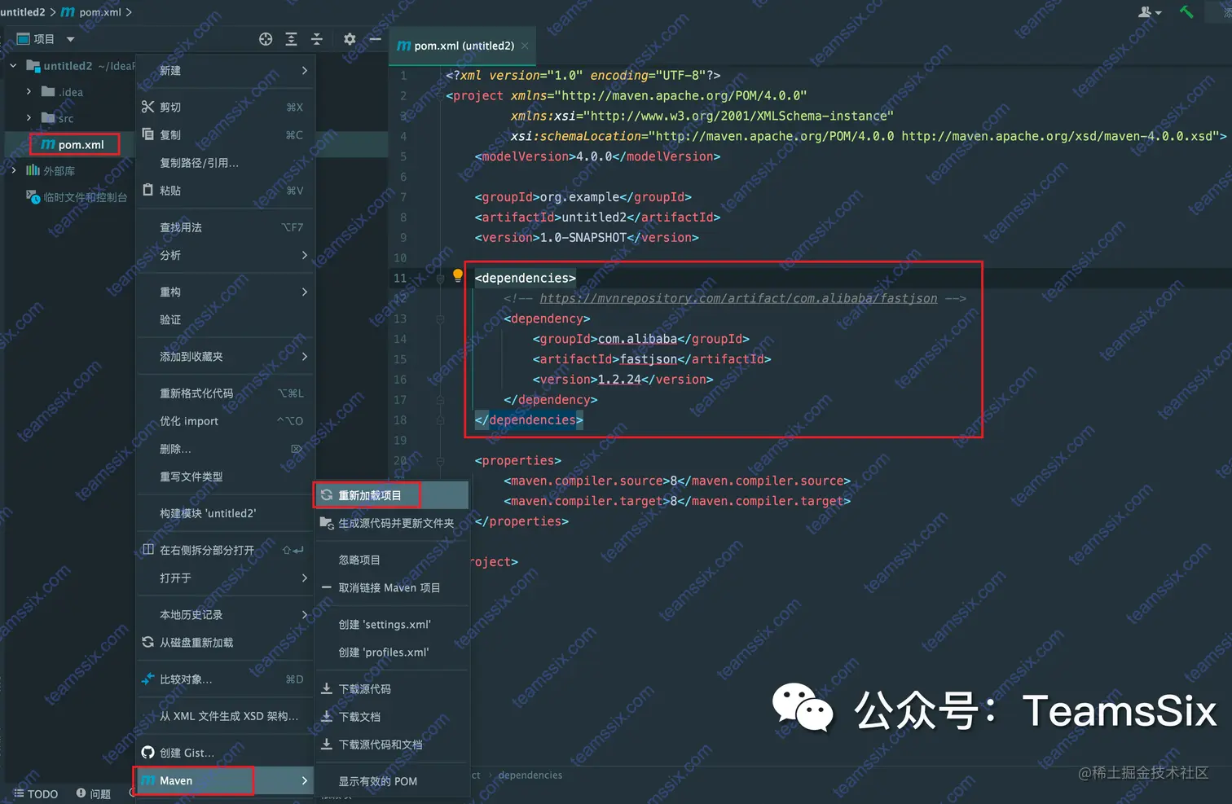Click 创建 'profiles.xml' entry
The height and width of the screenshot is (804, 1232).
(392, 652)
